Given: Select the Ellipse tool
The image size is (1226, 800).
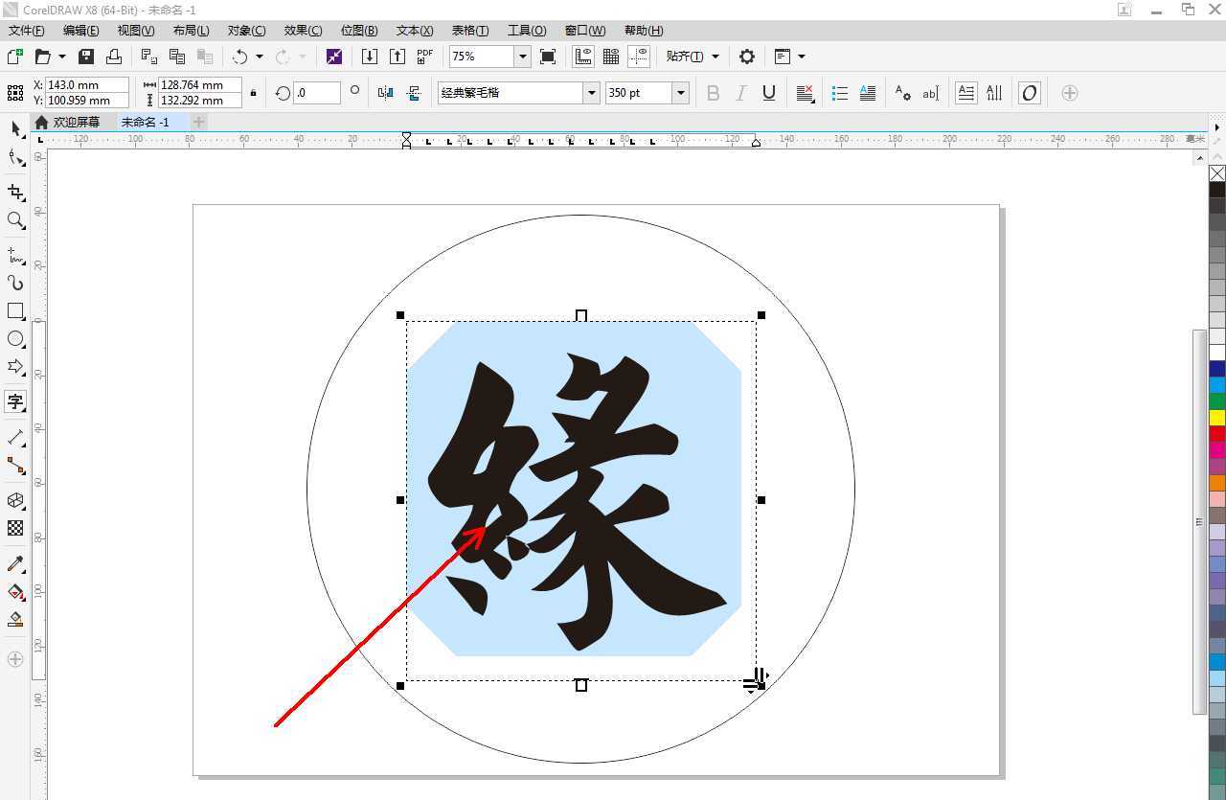Looking at the screenshot, I should tap(15, 338).
